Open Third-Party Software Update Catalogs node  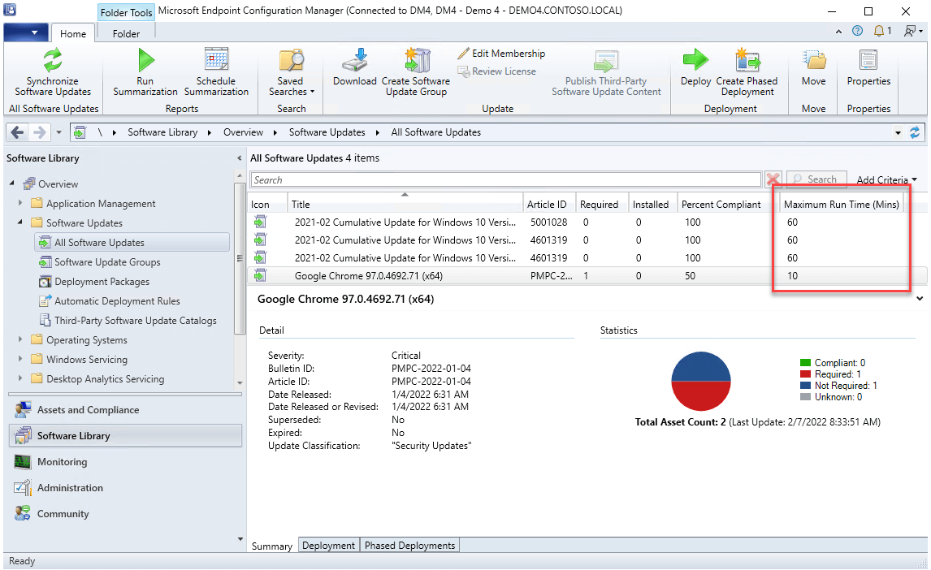136,320
